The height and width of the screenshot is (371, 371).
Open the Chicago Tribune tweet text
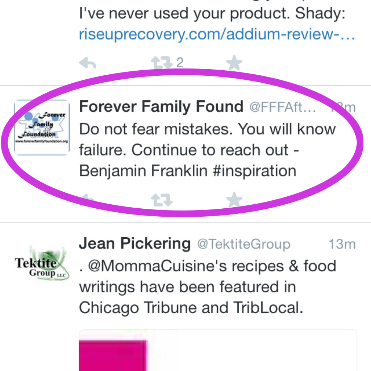click(x=208, y=287)
